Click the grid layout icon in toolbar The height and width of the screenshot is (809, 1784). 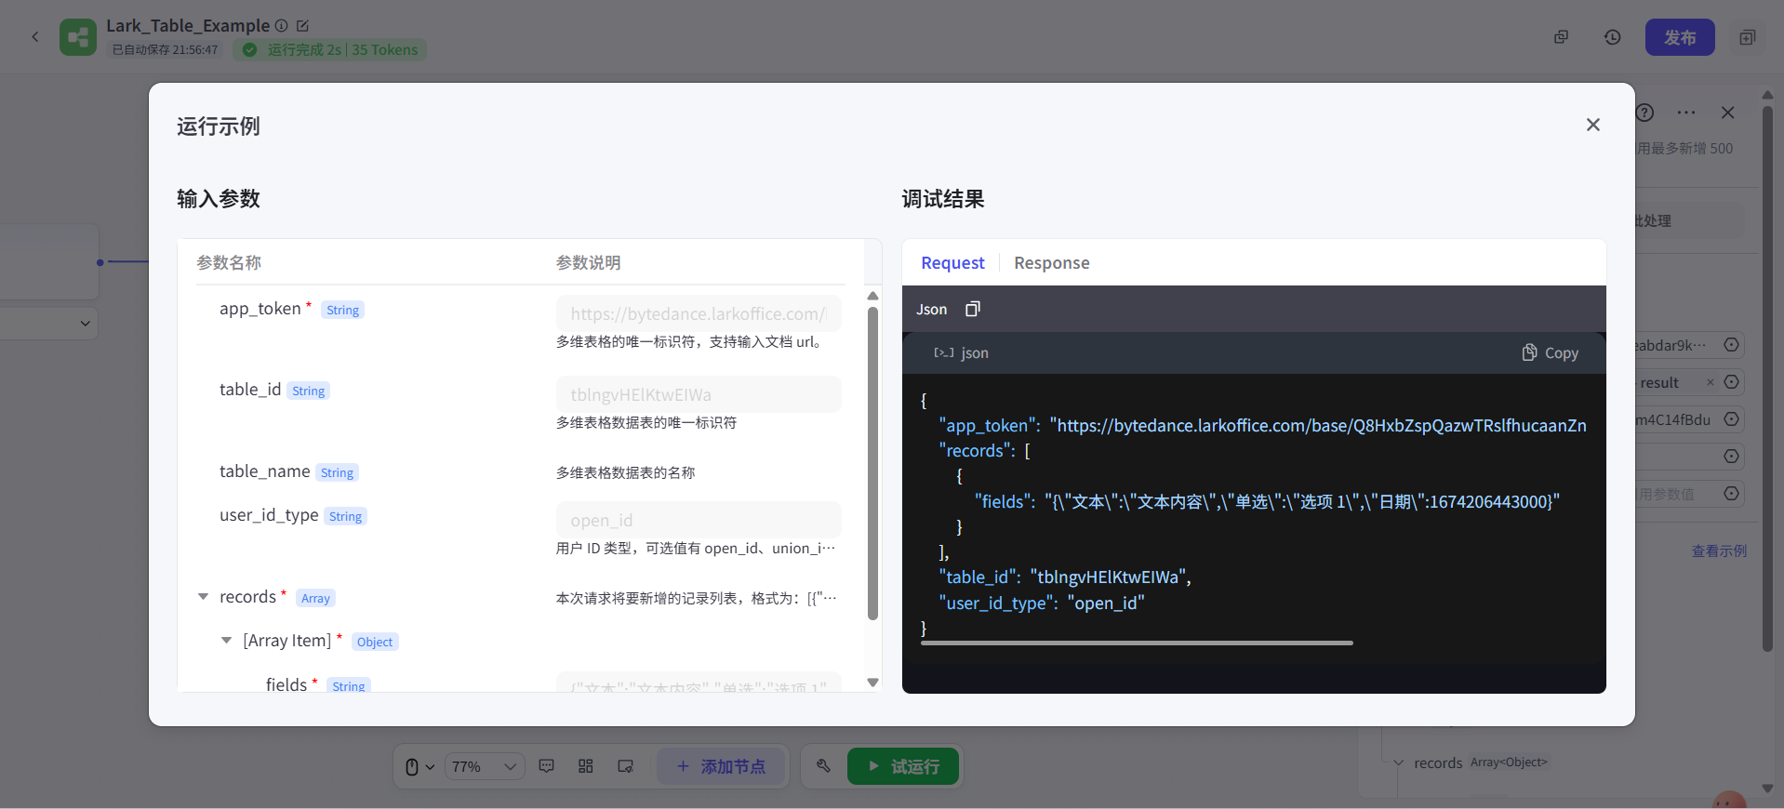point(586,766)
